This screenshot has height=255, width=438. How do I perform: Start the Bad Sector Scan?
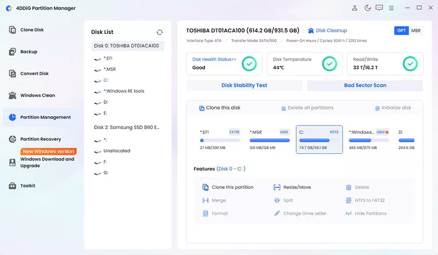pos(365,85)
